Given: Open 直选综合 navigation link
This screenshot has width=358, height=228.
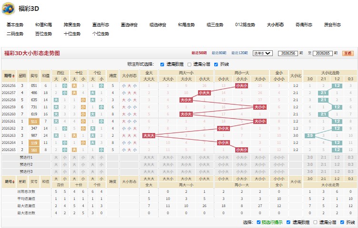Looking at the screenshot, I should point(129,25).
